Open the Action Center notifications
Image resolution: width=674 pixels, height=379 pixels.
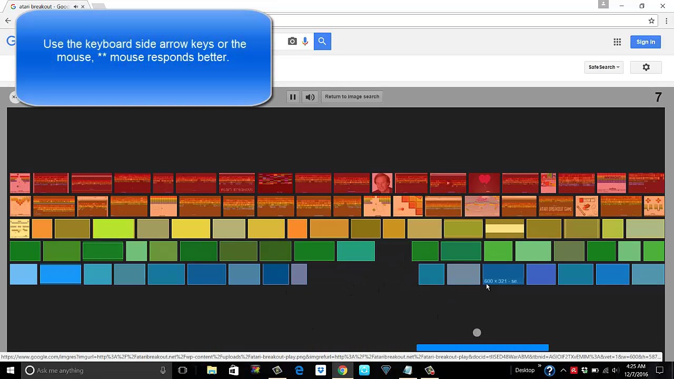tap(660, 371)
